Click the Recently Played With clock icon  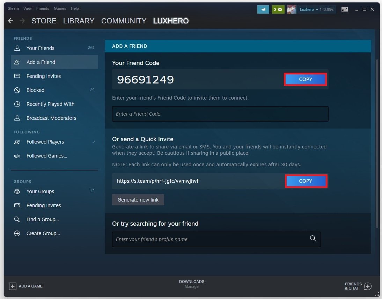(x=17, y=104)
